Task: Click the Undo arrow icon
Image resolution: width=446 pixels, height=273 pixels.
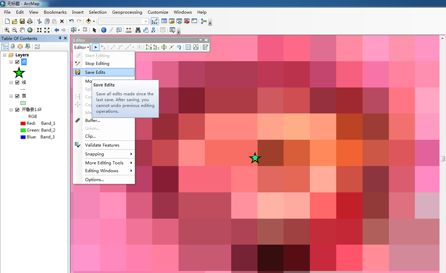Action: tap(71, 21)
